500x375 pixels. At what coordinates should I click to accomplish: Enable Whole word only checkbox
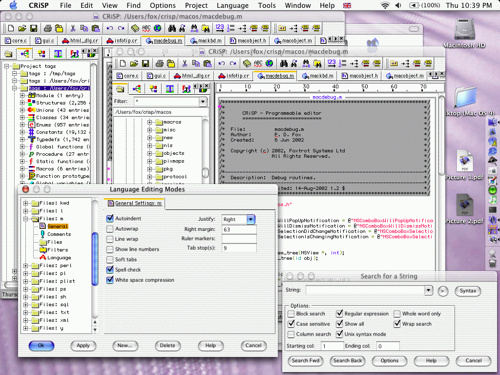point(396,314)
